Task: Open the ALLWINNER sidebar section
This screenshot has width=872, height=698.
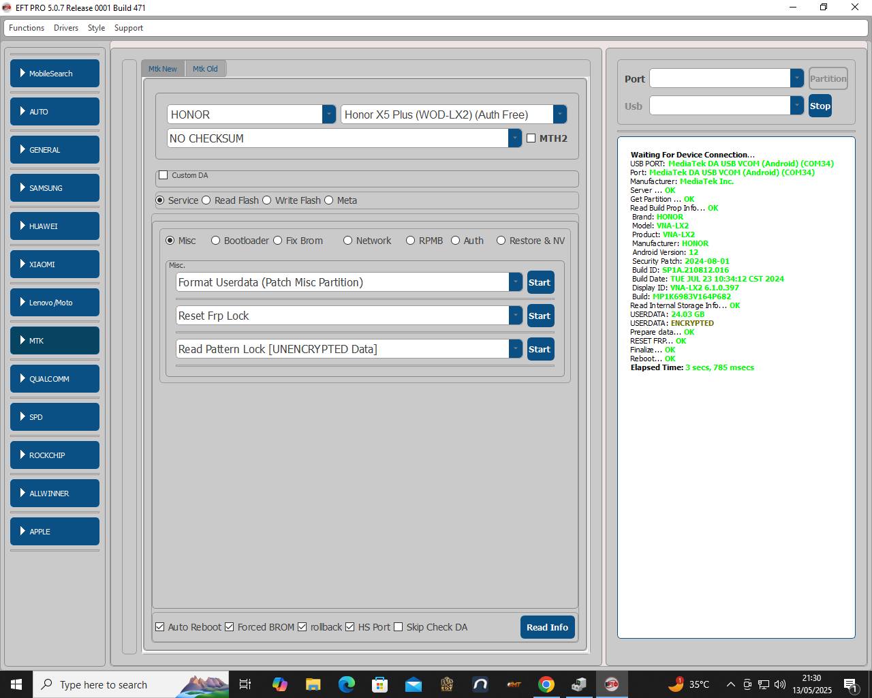Action: tap(54, 494)
